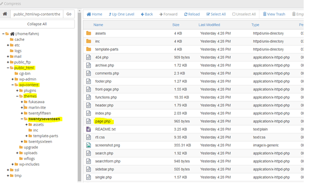
Task: Expand the wp-admin folder node
Action: 13,79
